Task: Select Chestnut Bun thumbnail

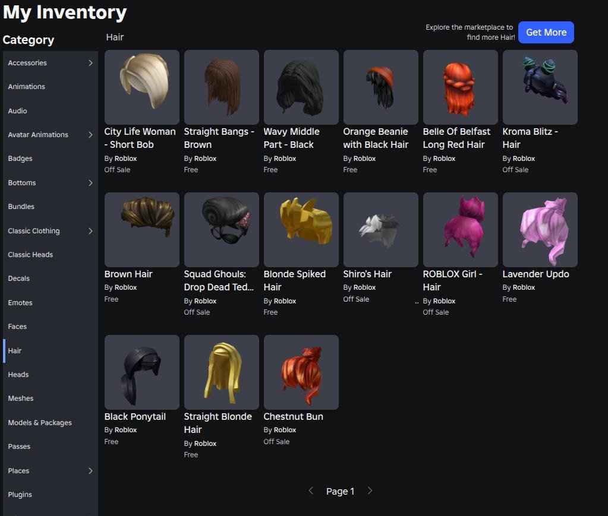Action: coord(301,372)
